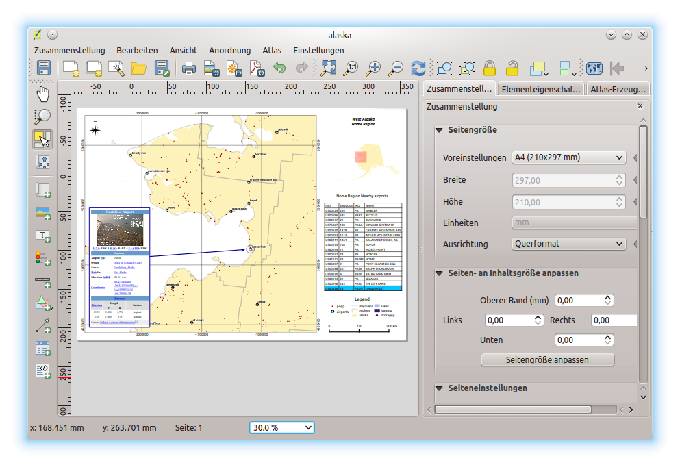Click the Add new map tool
Viewport: 680px width, 467px height.
[42, 189]
